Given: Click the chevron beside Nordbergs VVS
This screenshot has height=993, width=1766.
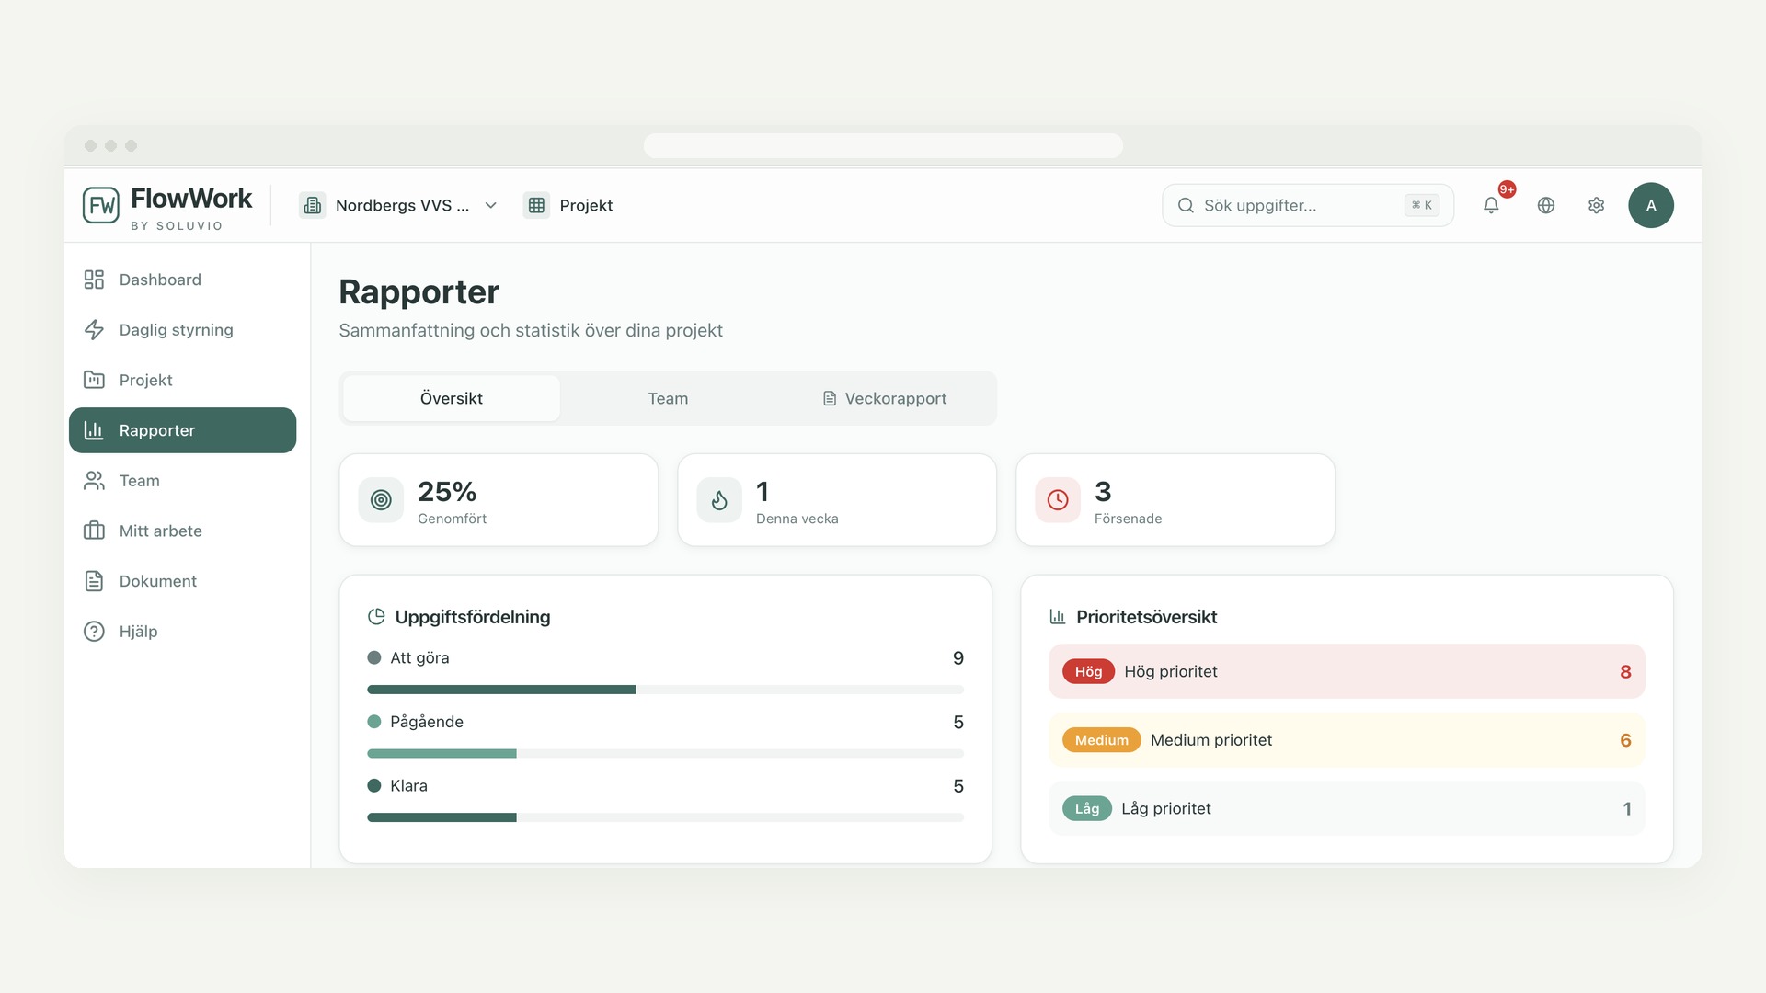Looking at the screenshot, I should pyautogui.click(x=491, y=205).
